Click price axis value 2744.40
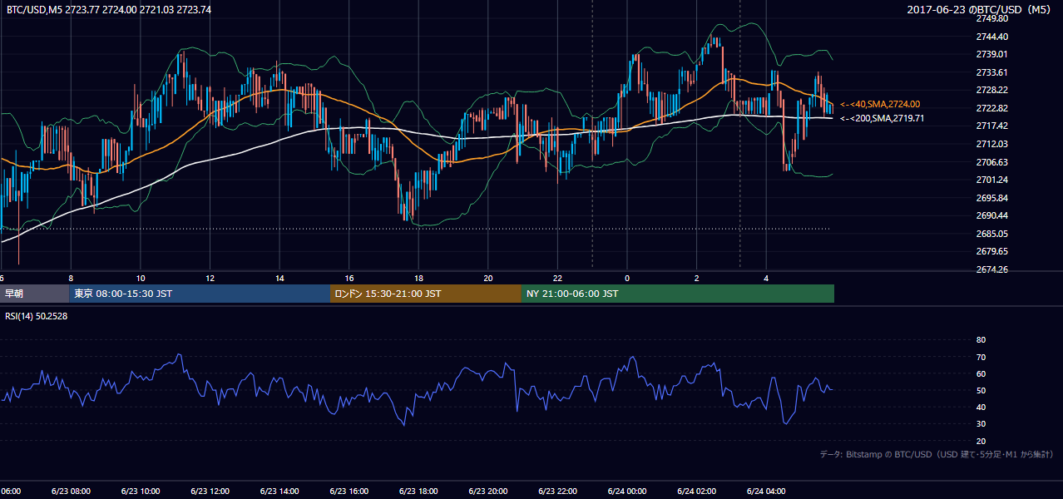The width and height of the screenshot is (1063, 499). [x=991, y=37]
